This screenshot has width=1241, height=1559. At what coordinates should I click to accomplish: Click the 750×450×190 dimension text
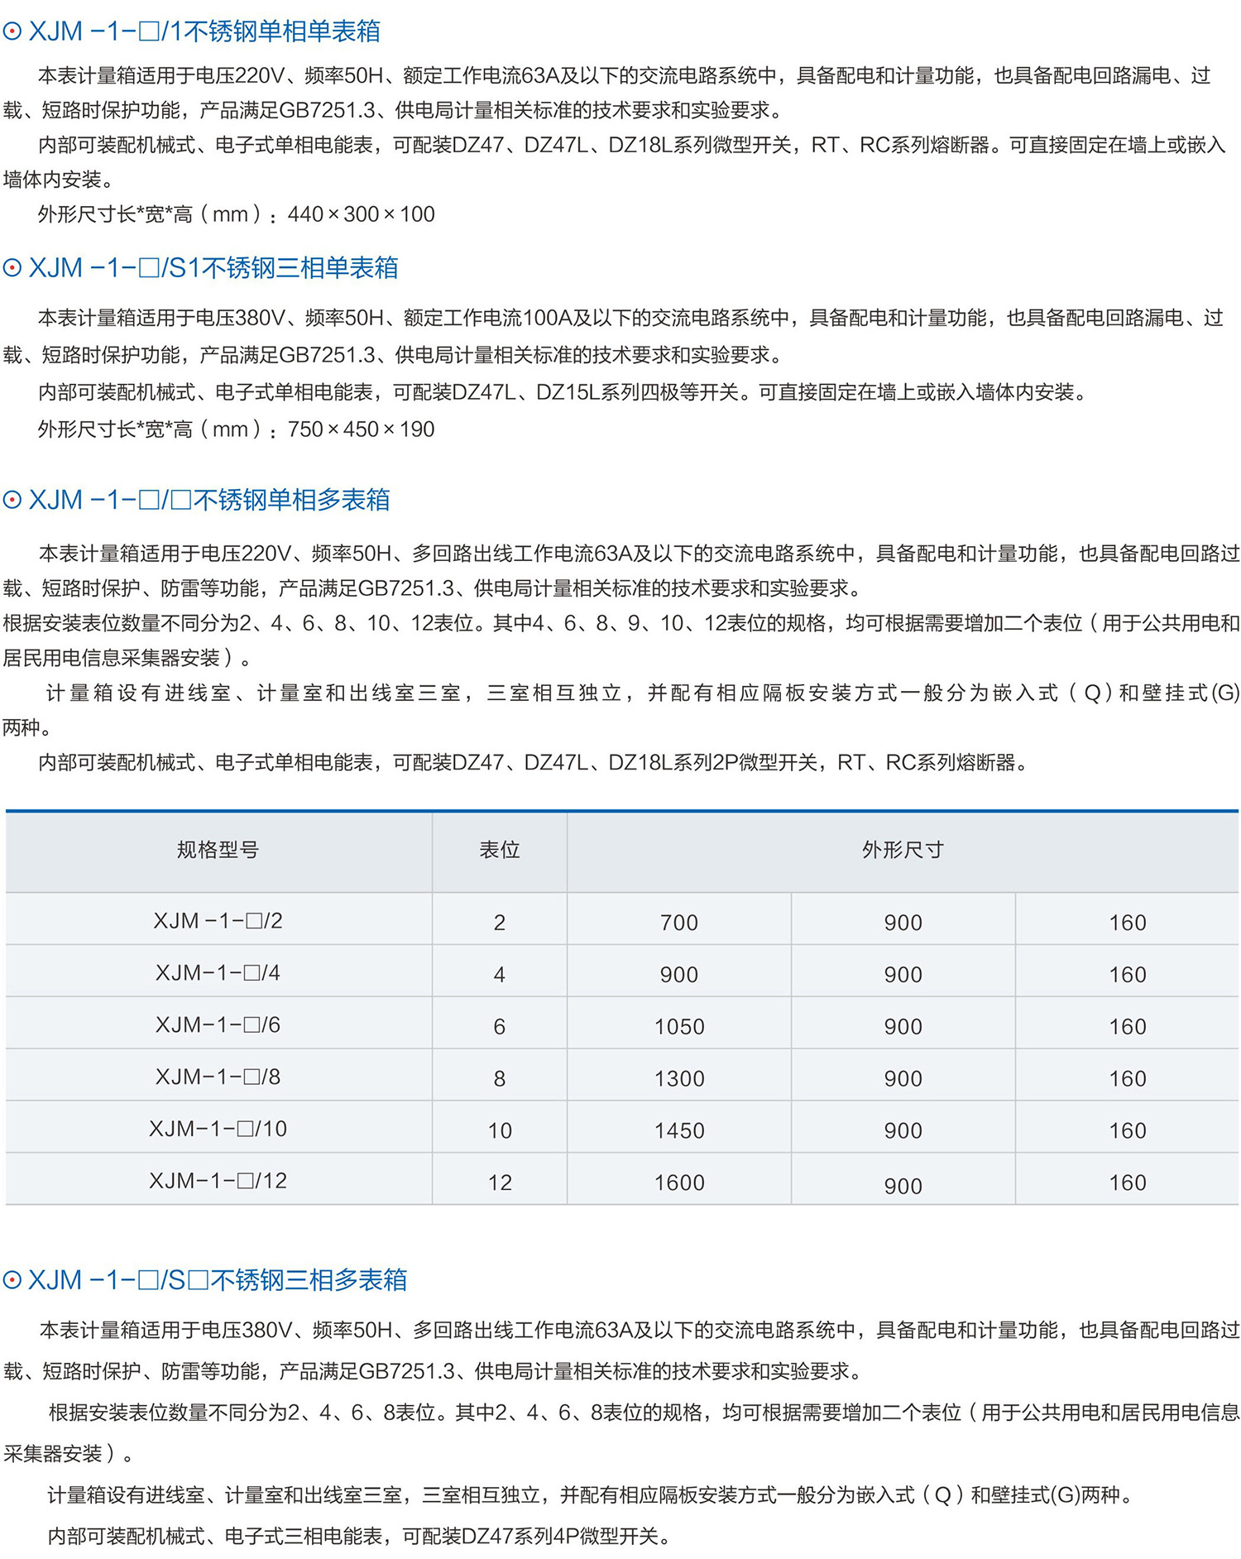tap(361, 429)
